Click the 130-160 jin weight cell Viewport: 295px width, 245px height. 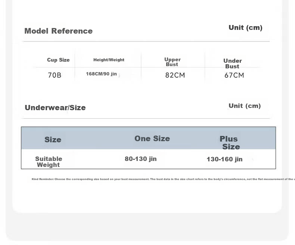(224, 159)
